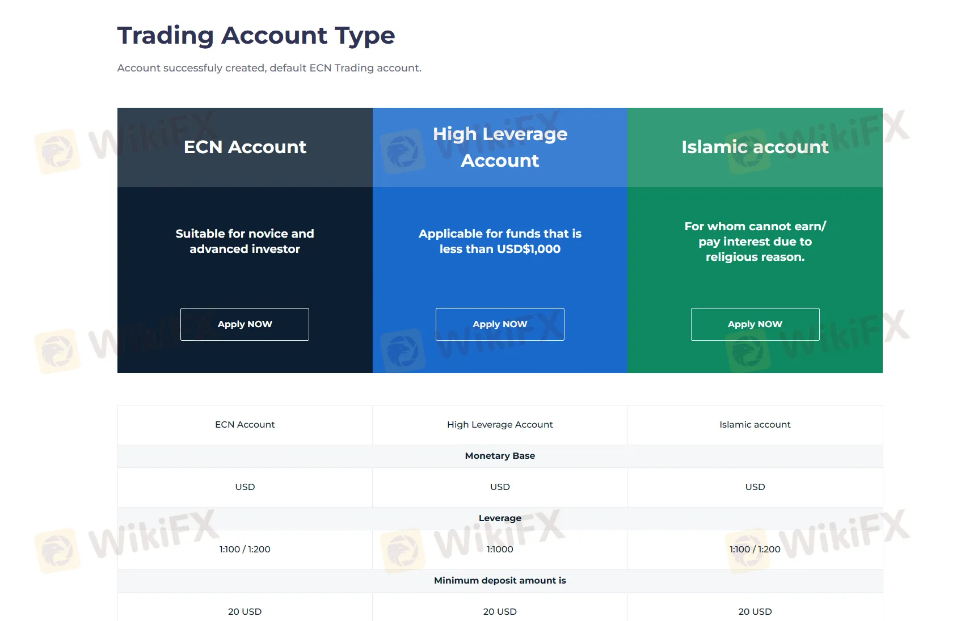Click Apply NOW for Islamic account
Viewport: 965px width, 621px height.
click(x=755, y=324)
